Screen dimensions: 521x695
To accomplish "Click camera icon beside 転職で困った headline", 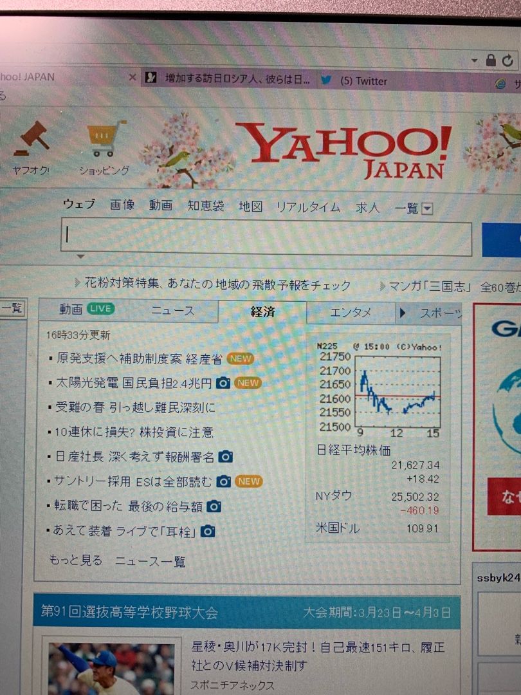I will [214, 506].
